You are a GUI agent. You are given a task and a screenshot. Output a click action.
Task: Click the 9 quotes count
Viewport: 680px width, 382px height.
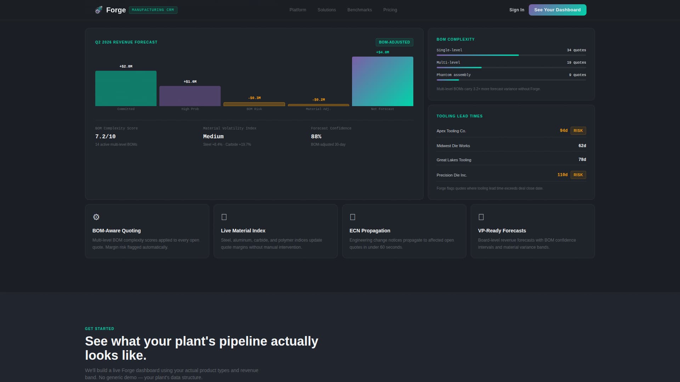point(577,75)
